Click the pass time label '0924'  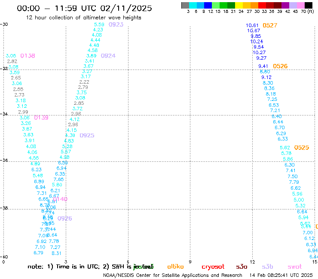pos(108,56)
